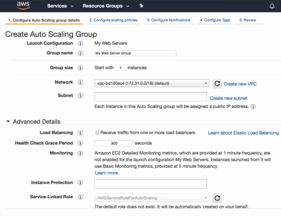The image size is (281, 216).
Task: Show info tooltip for Instance Protection
Action: tap(80, 183)
